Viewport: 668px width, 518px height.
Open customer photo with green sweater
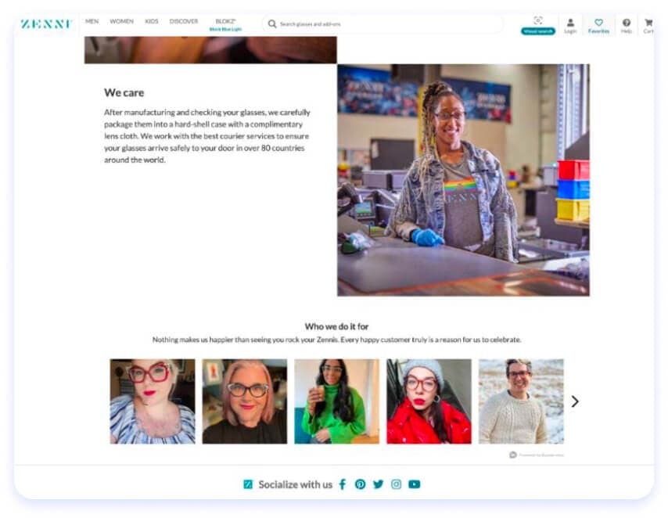tap(336, 401)
